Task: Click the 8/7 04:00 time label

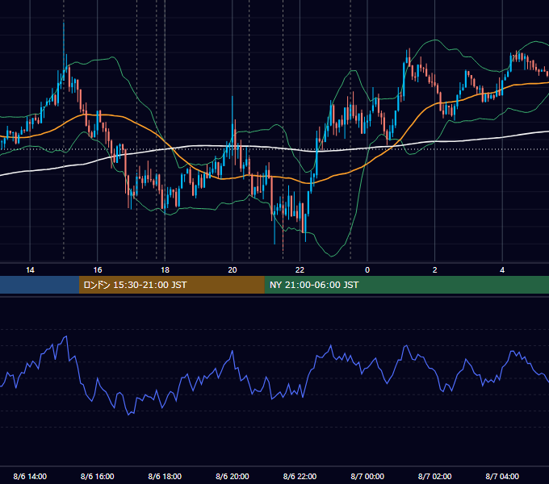Action: pos(502,476)
